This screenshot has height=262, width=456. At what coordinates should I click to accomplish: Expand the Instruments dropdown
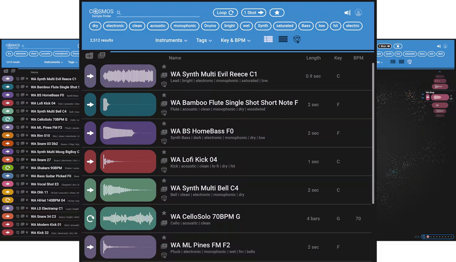tap(171, 41)
